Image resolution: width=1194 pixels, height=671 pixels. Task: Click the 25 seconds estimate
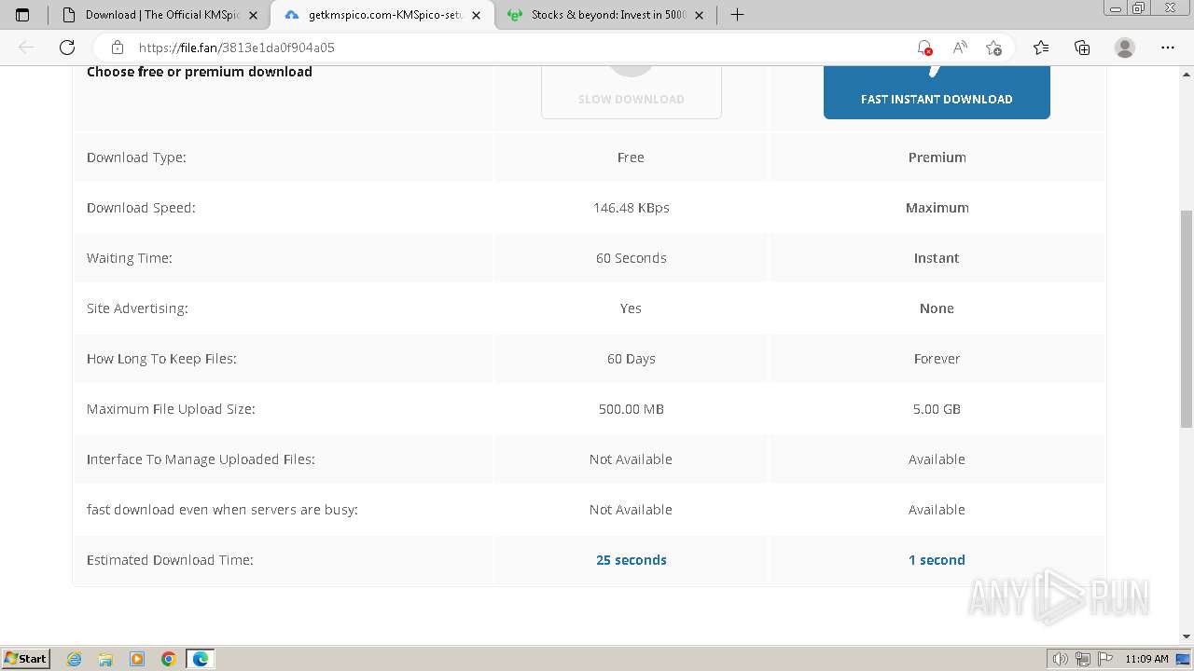(x=632, y=560)
